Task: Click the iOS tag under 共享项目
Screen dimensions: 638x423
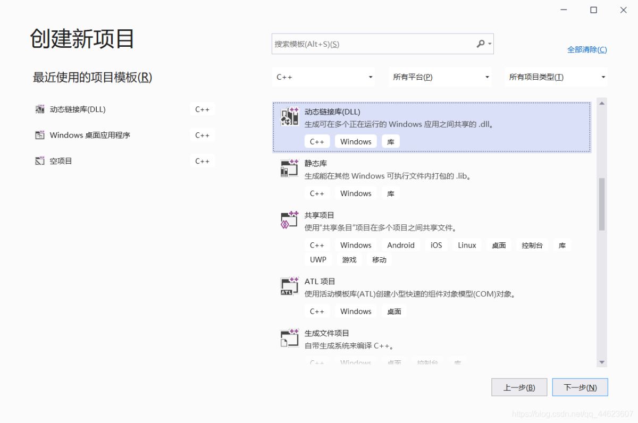Action: [x=435, y=245]
